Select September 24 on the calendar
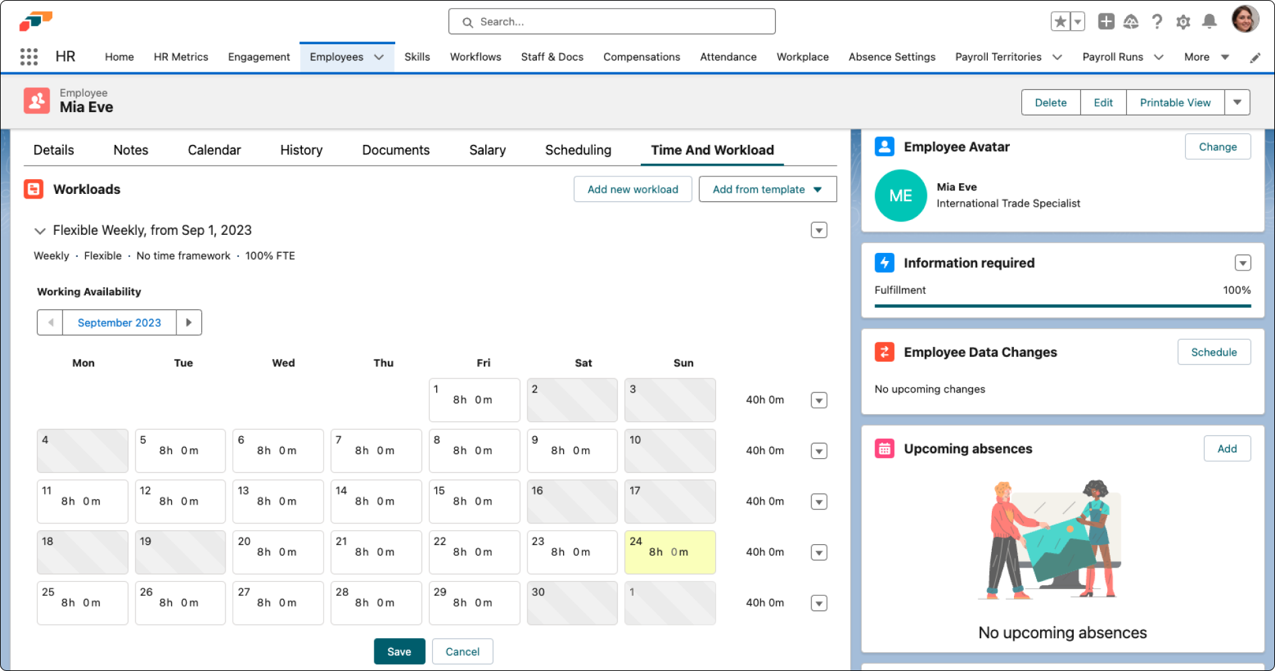Screen dimensions: 1275x671 coord(669,552)
